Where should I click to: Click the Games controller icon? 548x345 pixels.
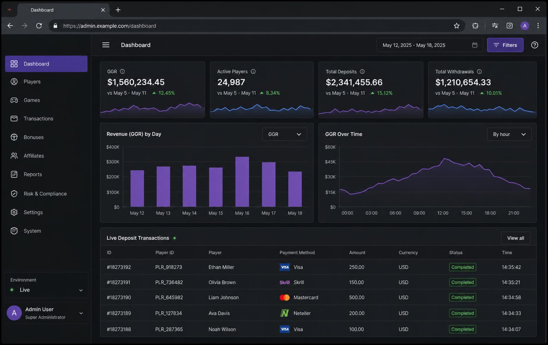(x=14, y=100)
